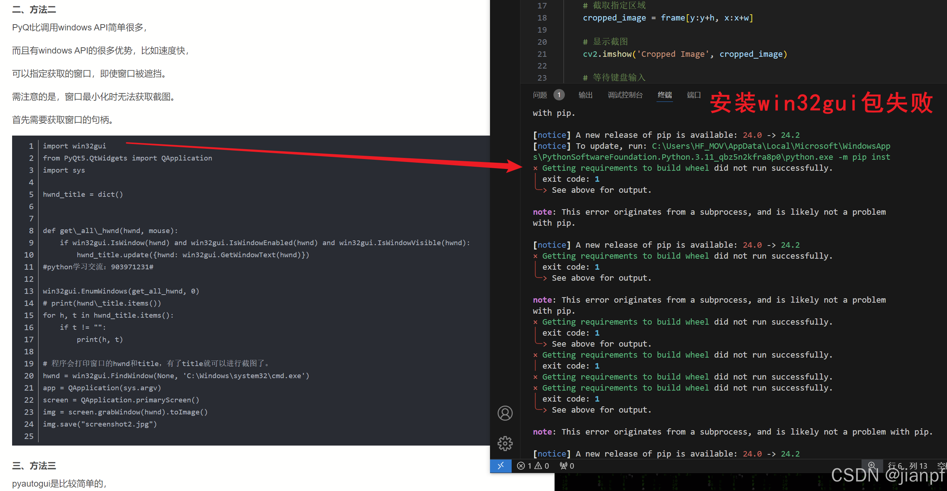Click warnings count in status bar
The width and height of the screenshot is (947, 491).
(x=542, y=466)
